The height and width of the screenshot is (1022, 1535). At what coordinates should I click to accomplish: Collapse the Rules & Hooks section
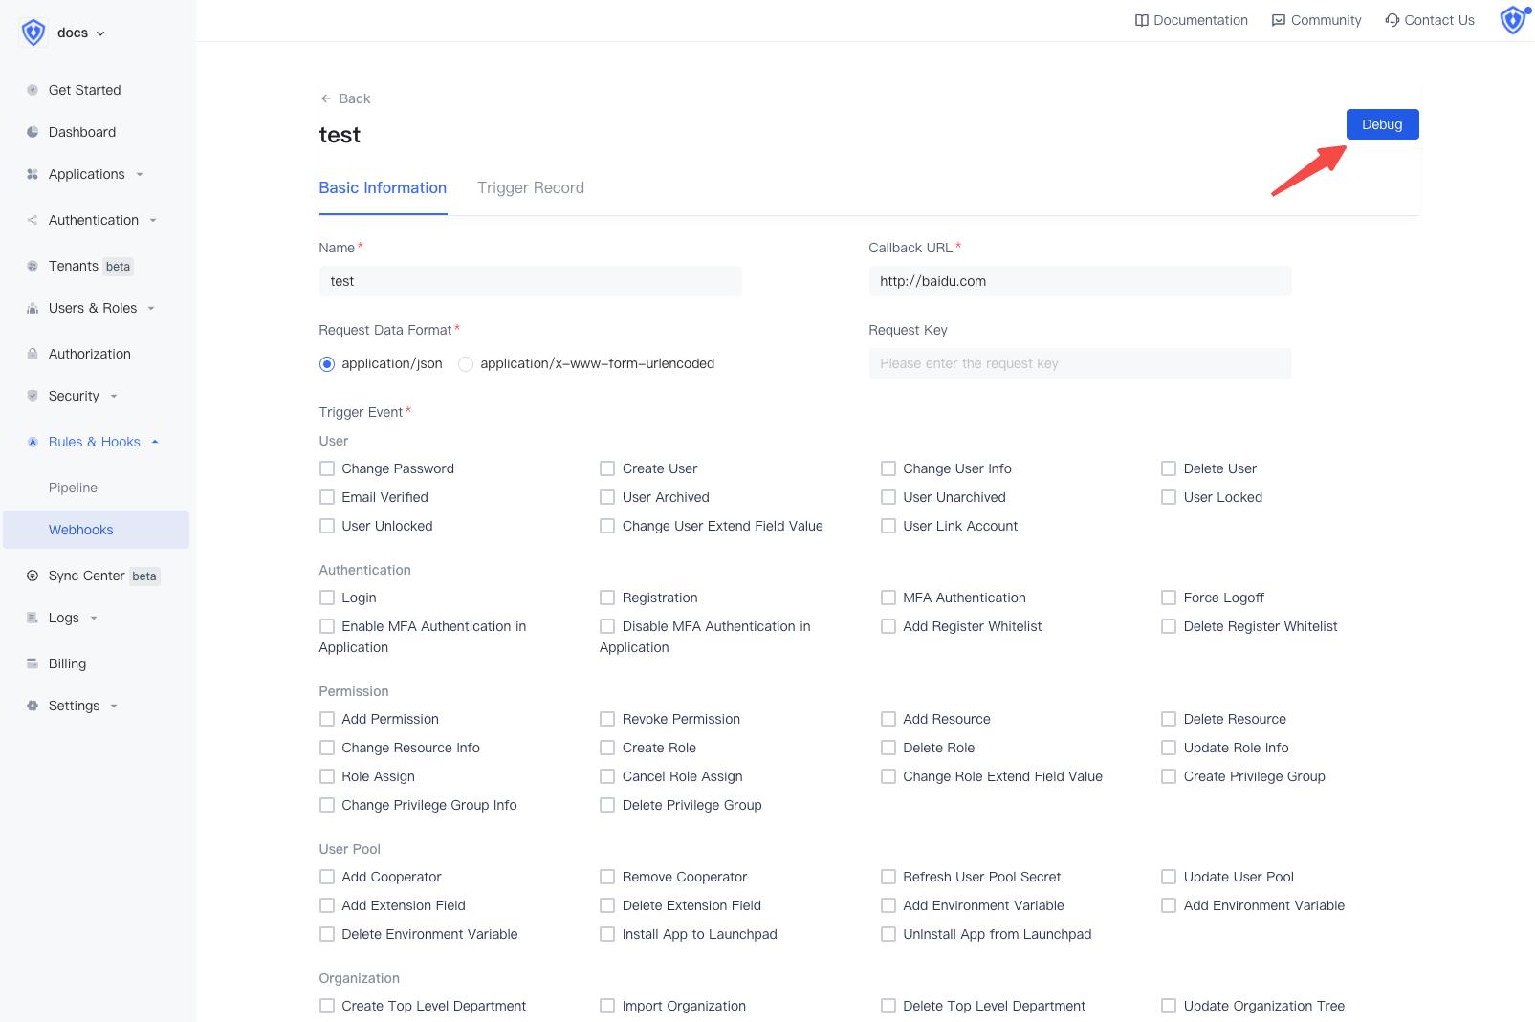click(x=94, y=442)
